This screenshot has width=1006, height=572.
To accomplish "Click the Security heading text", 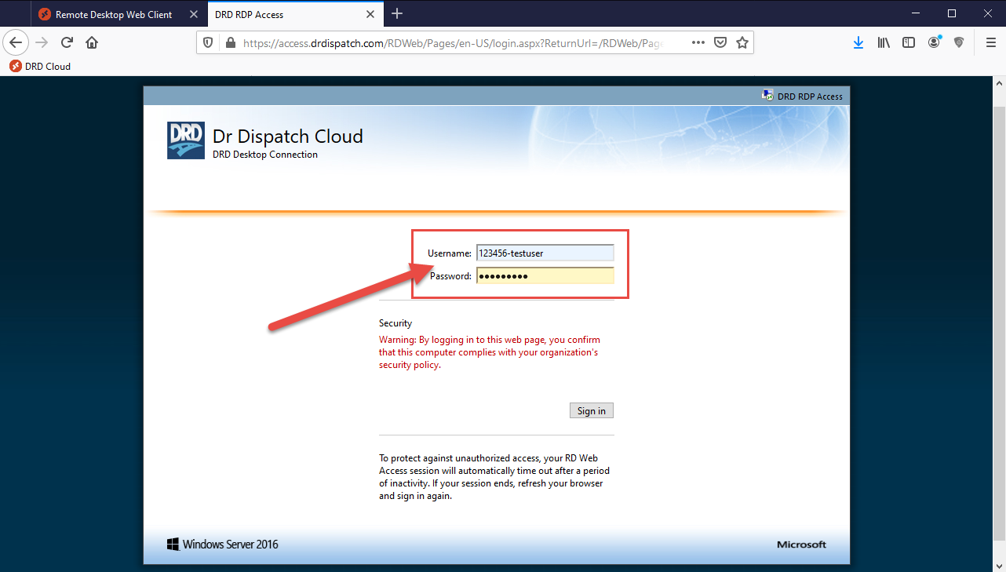I will (395, 322).
